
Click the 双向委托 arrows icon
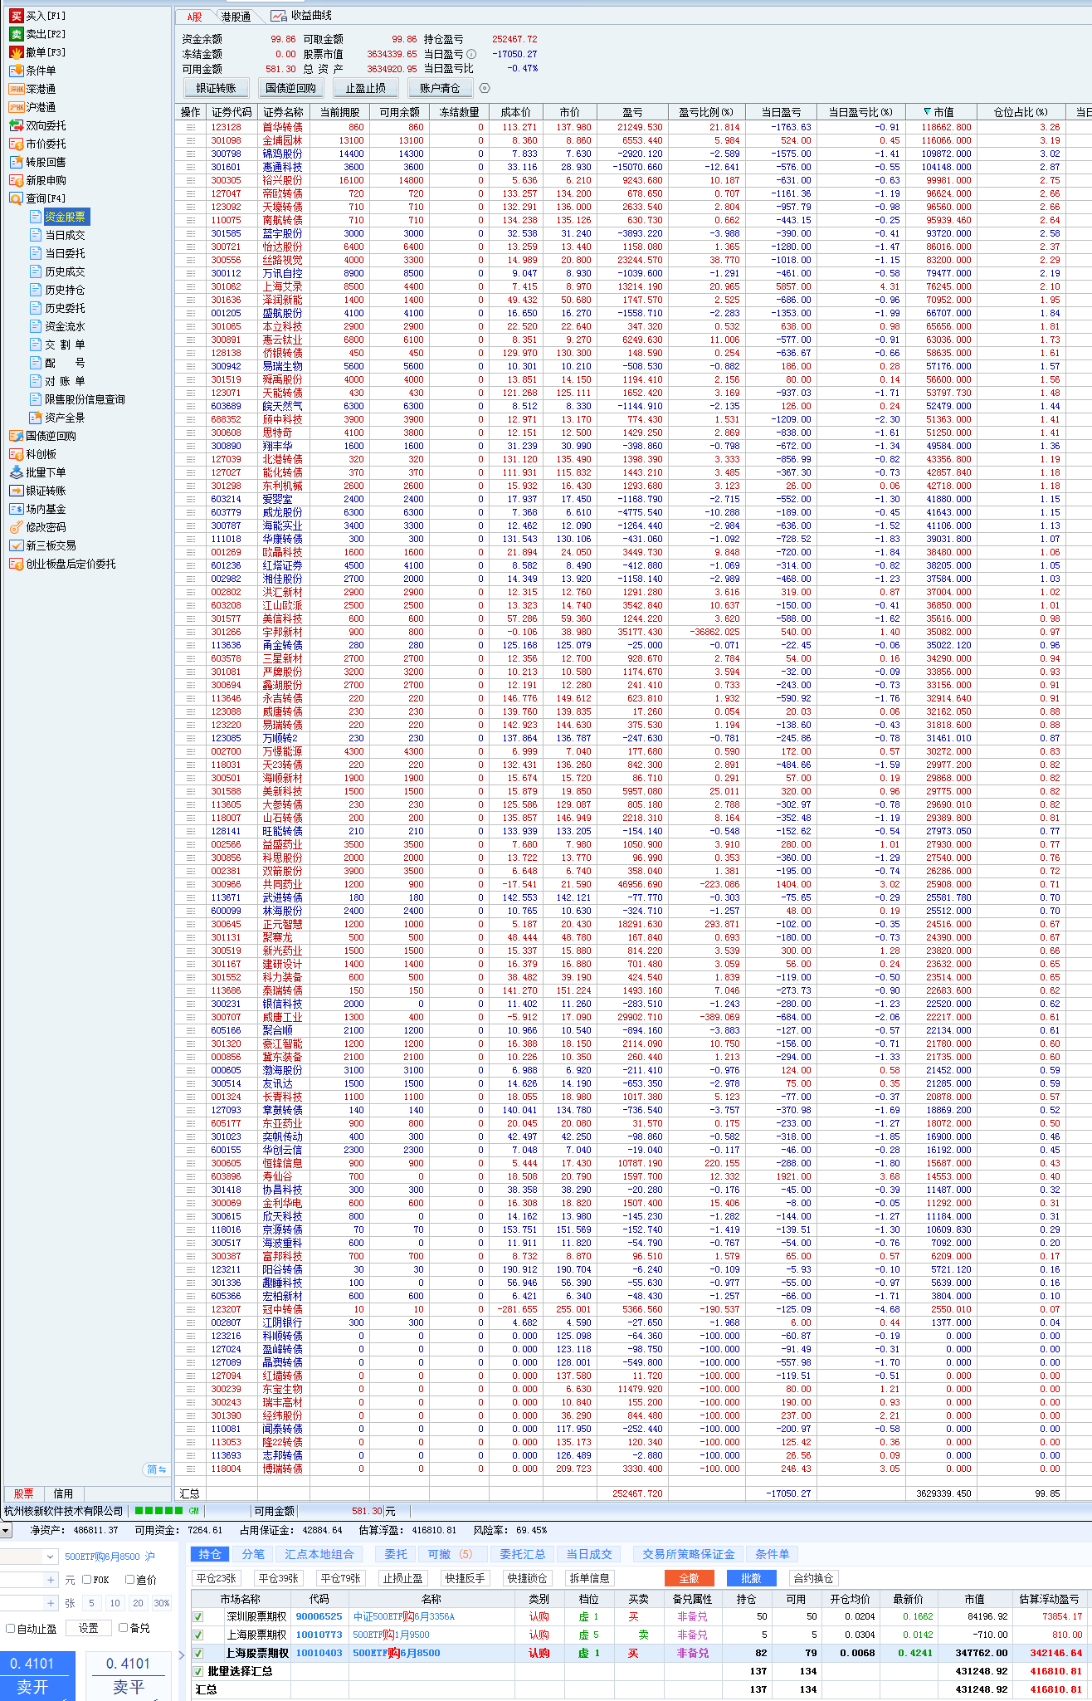17,125
